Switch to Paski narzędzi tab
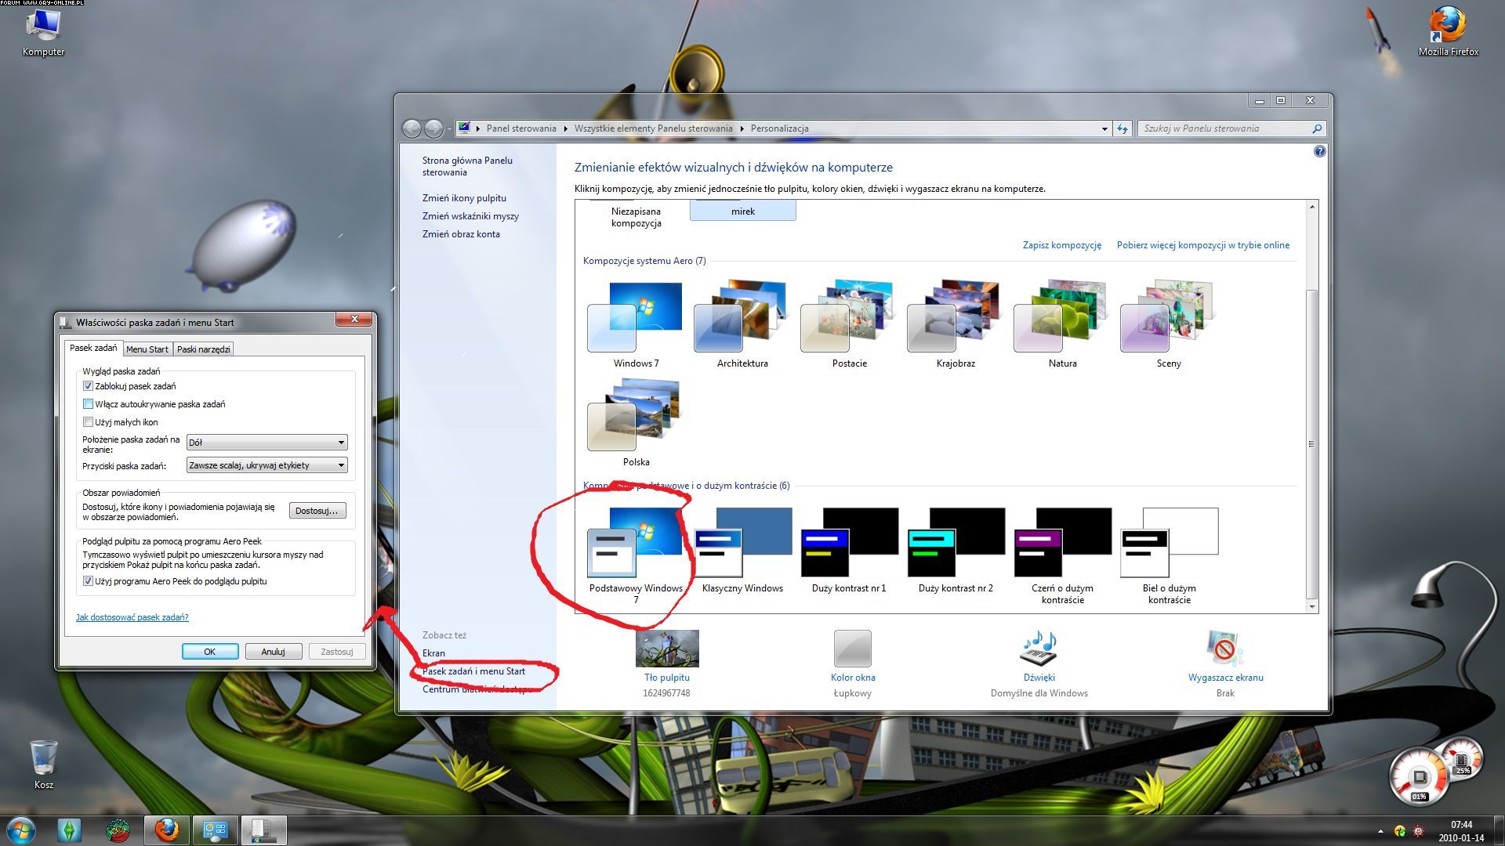 [203, 349]
